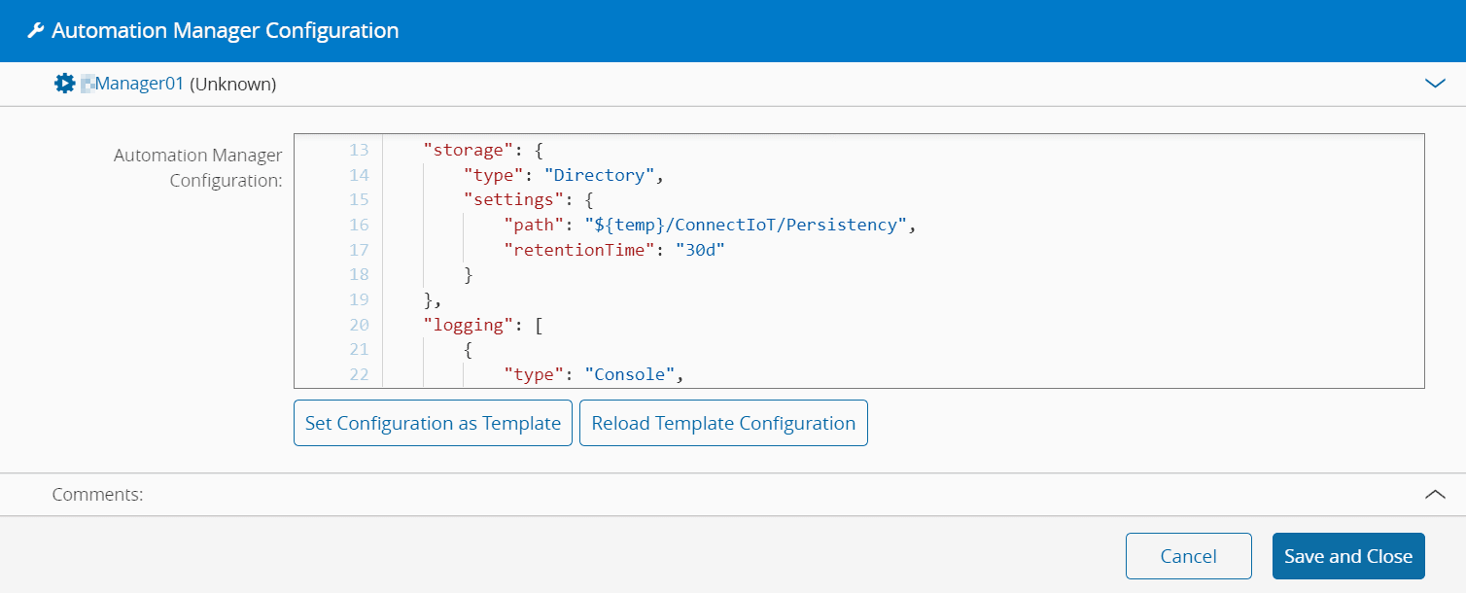Click the Comments section label
1466x593 pixels.
point(97,494)
